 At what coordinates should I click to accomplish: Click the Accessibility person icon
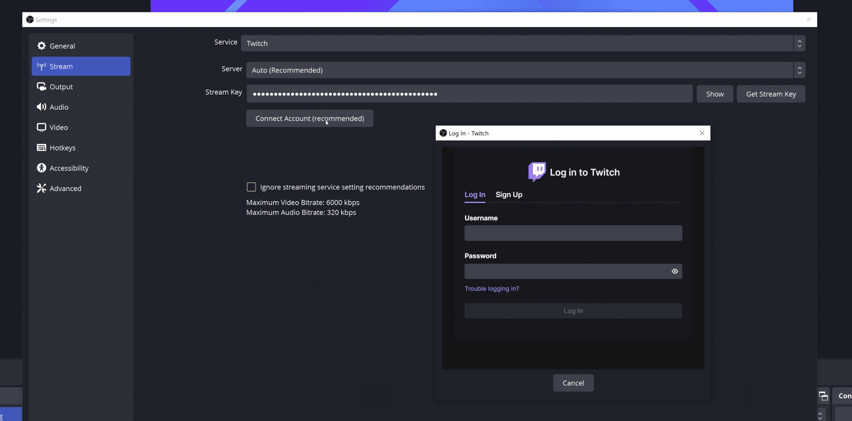coord(41,168)
